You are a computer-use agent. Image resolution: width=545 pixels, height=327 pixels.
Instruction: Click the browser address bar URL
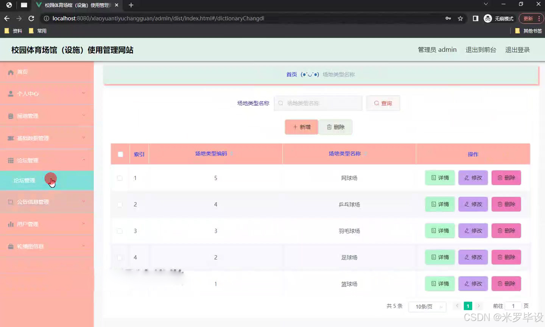click(x=158, y=18)
